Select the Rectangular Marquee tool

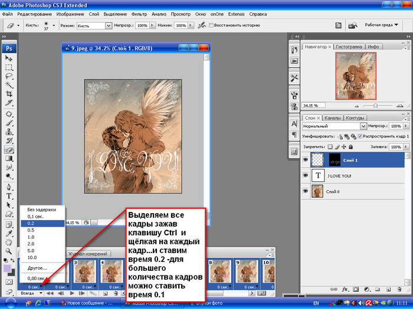(9, 67)
